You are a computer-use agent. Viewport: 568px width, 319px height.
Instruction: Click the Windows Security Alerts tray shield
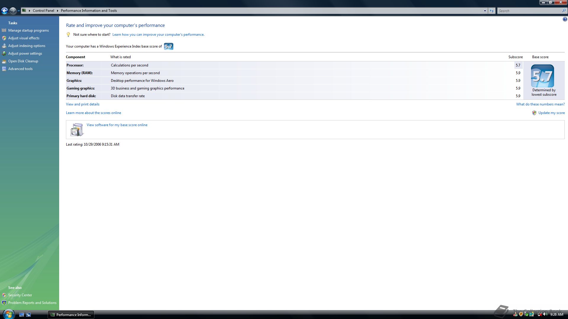point(521,314)
